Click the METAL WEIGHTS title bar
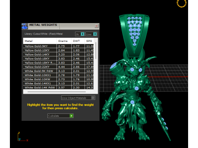 61,26
